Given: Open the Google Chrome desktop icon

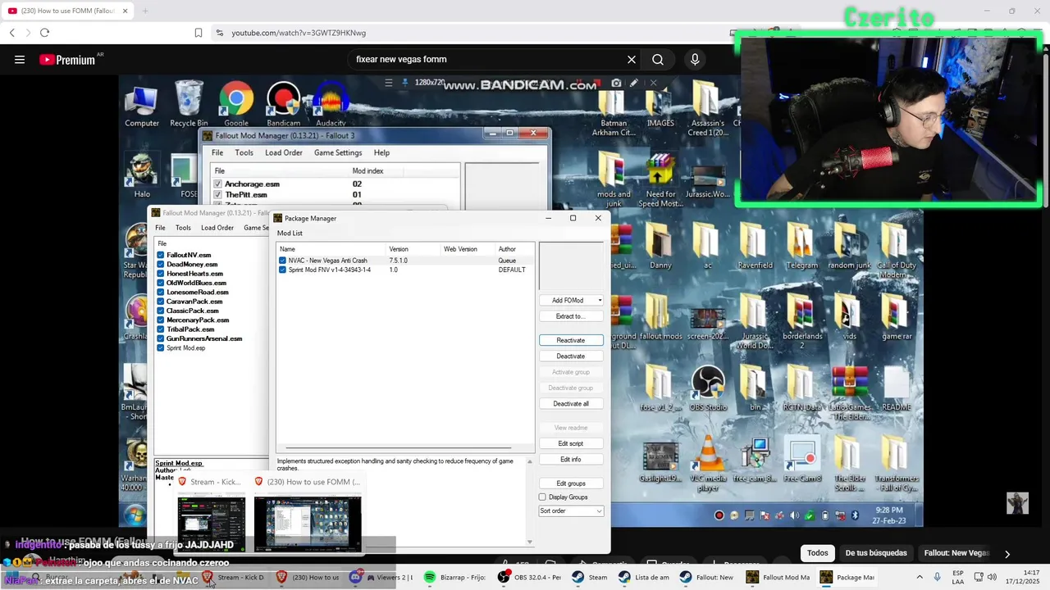Looking at the screenshot, I should click(x=236, y=103).
